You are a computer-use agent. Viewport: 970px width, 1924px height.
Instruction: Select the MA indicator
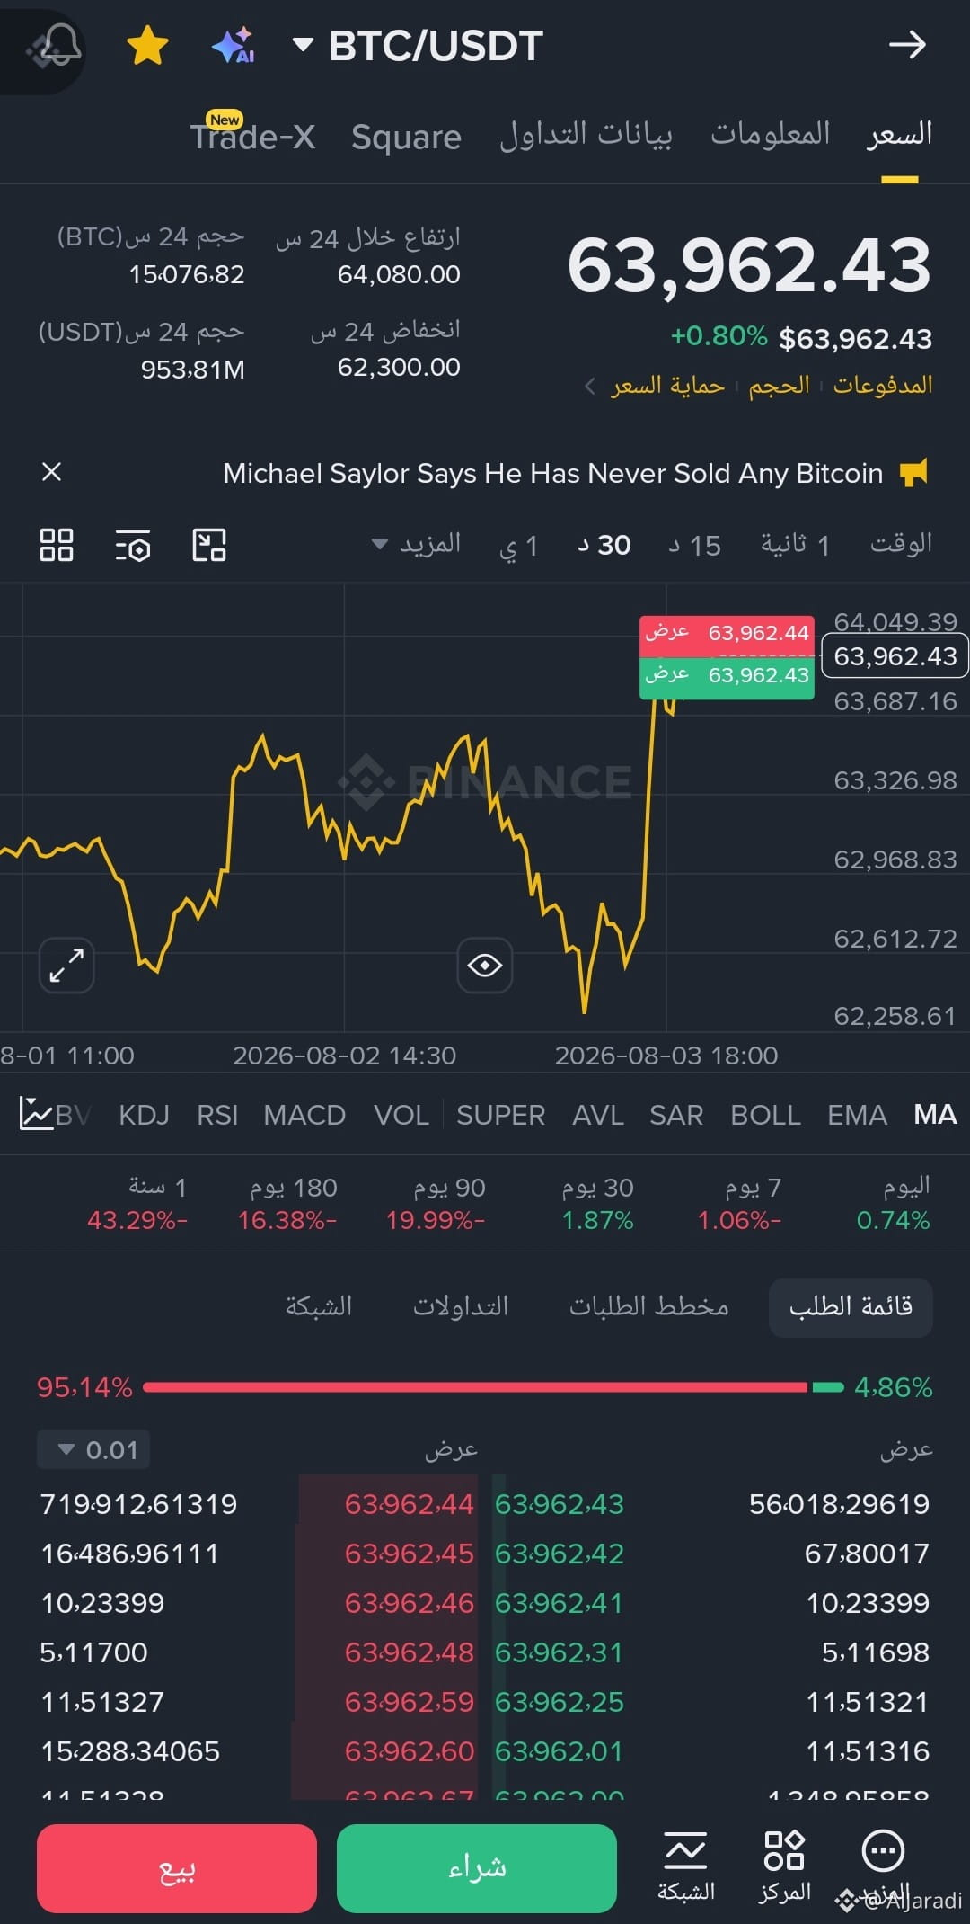[x=935, y=1115]
